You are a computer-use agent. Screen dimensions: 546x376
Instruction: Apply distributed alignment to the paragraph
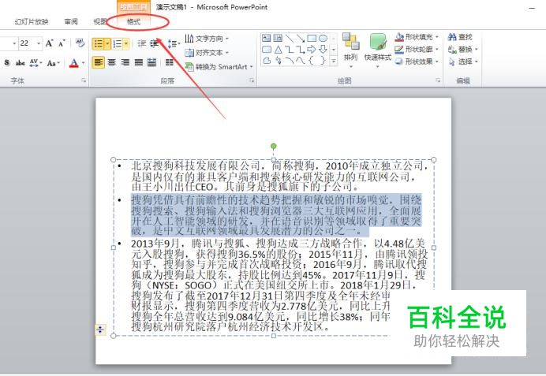pos(151,62)
